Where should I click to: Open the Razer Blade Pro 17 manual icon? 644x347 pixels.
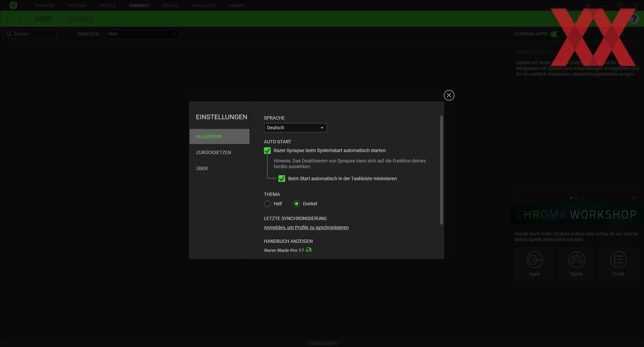[x=309, y=250]
